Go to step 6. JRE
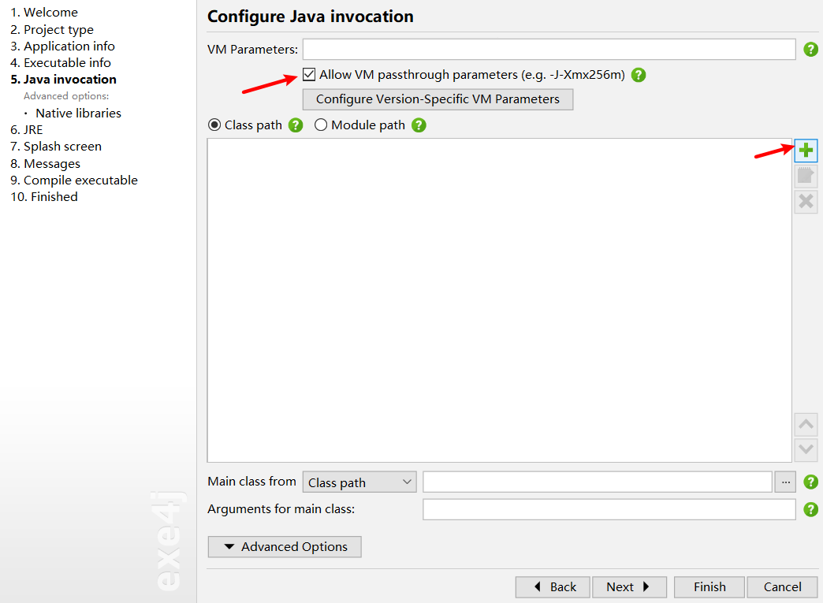Viewport: 823px width, 603px height. pos(27,129)
